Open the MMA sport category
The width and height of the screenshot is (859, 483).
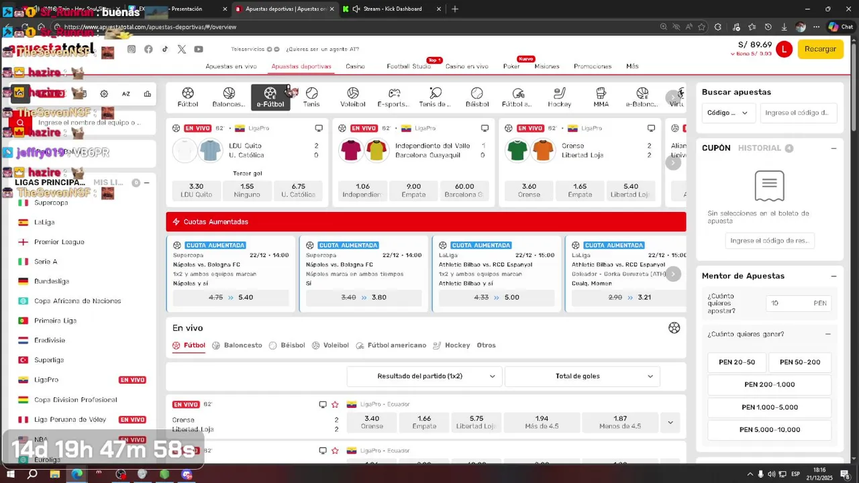pos(601,97)
